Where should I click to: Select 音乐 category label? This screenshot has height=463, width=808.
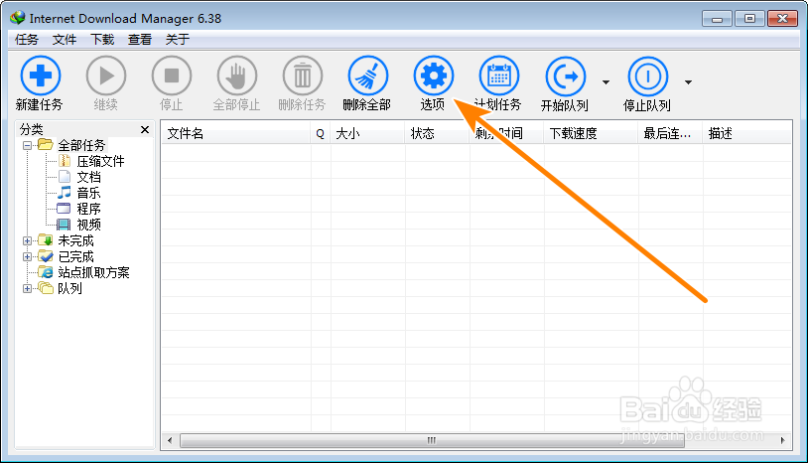click(88, 193)
